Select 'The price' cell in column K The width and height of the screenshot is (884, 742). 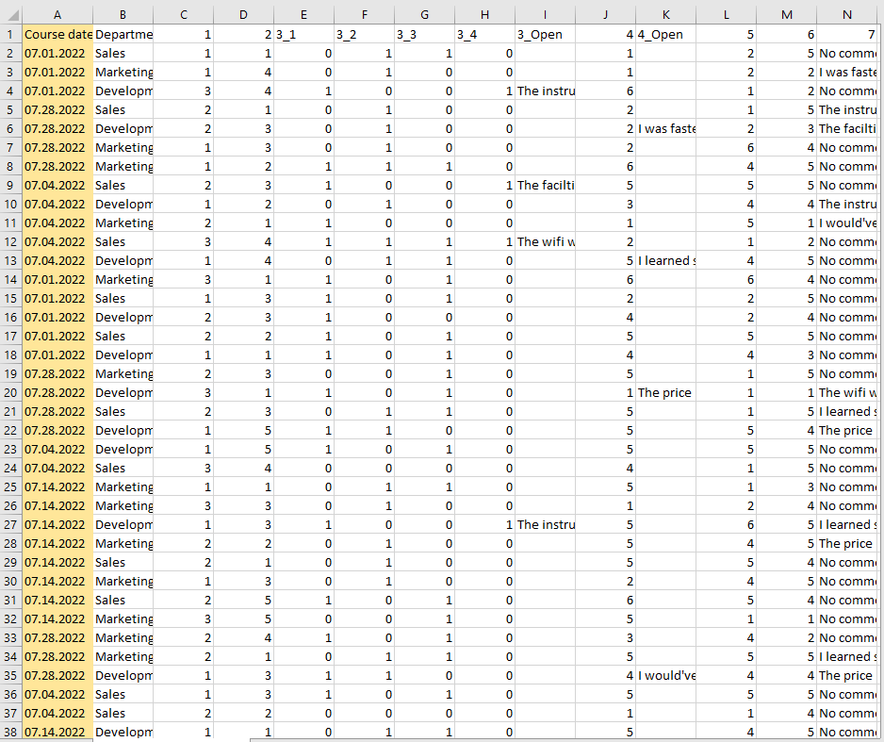pyautogui.click(x=665, y=392)
